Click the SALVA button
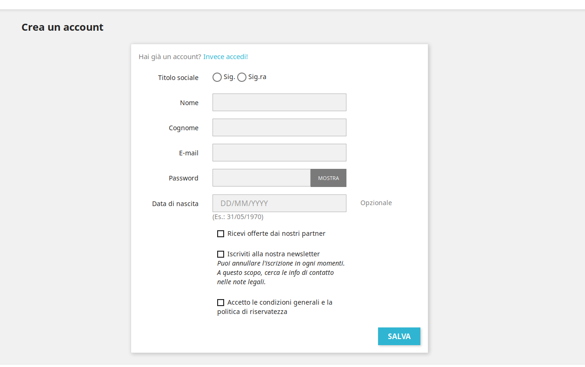Viewport: 585px width, 367px height. [399, 336]
